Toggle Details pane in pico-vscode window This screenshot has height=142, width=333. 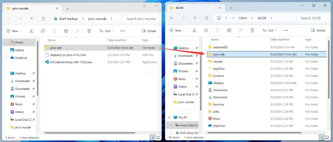(x=149, y=31)
